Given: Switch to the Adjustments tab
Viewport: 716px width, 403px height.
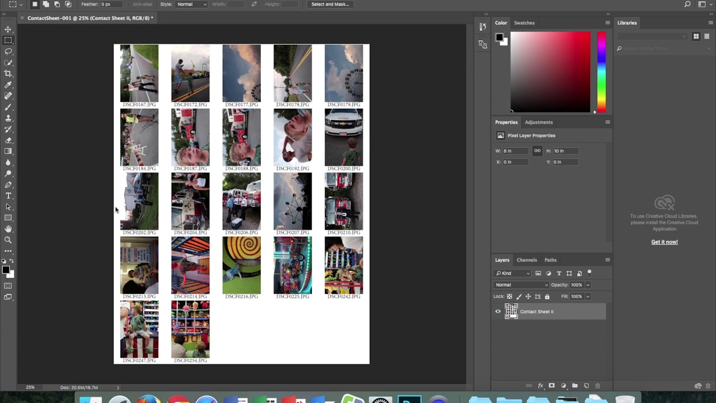Looking at the screenshot, I should (x=539, y=122).
